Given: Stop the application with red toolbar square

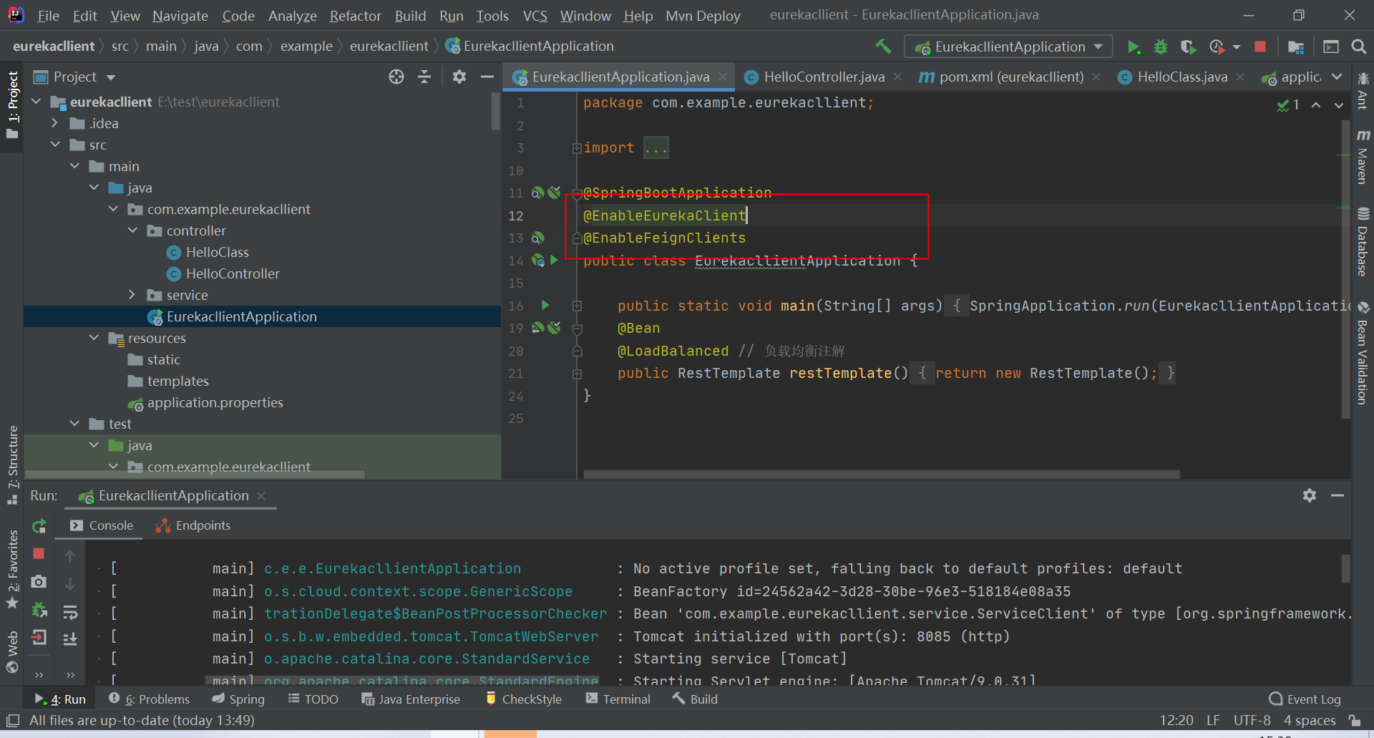Looking at the screenshot, I should point(1260,47).
